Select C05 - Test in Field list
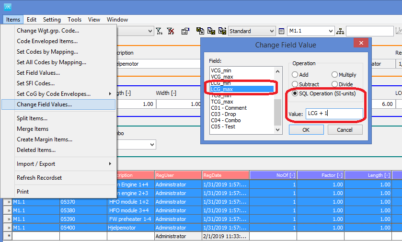Screen dimensions: 402x242 [x=242, y=127]
